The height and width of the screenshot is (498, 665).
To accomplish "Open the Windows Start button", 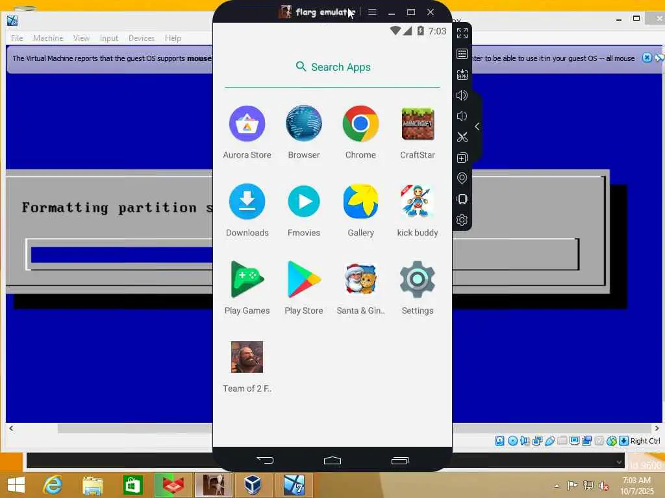I will pos(16,484).
